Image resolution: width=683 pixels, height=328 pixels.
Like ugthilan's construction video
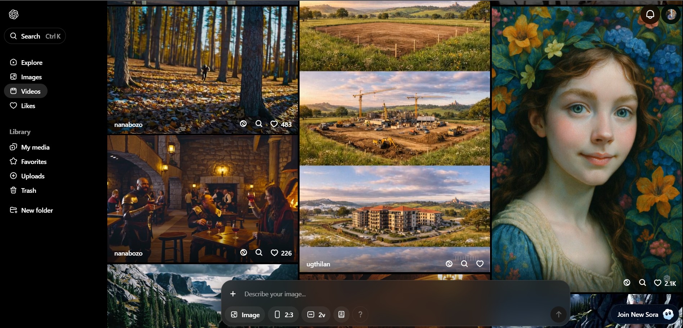[x=480, y=264]
